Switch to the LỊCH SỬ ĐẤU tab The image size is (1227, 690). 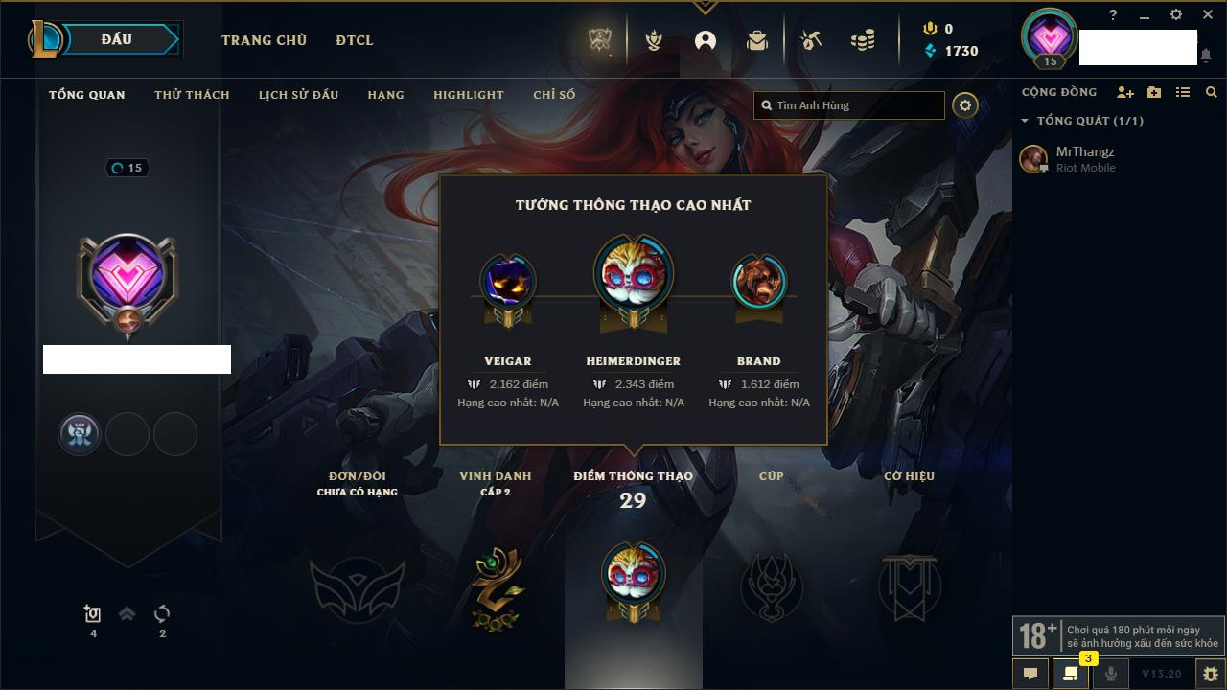pos(298,95)
